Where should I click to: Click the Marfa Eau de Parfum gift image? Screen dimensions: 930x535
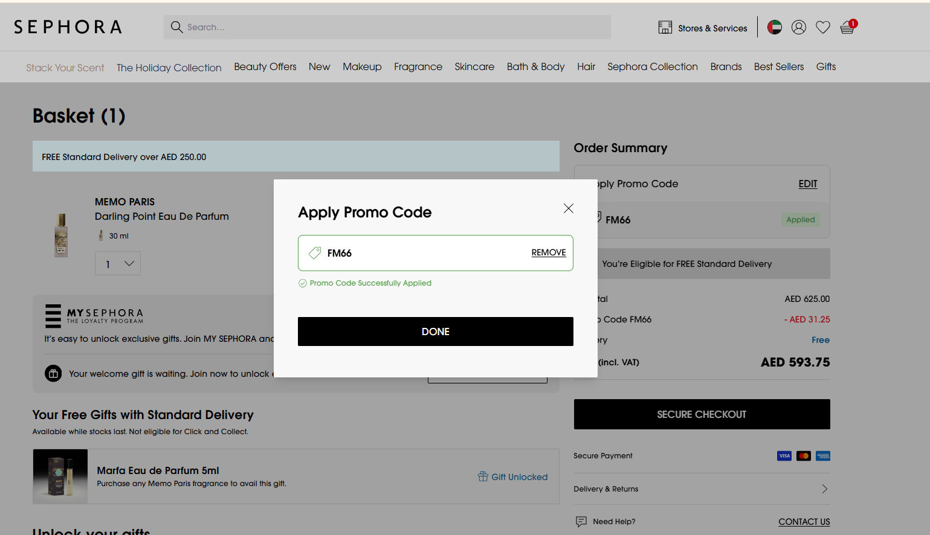pos(60,476)
